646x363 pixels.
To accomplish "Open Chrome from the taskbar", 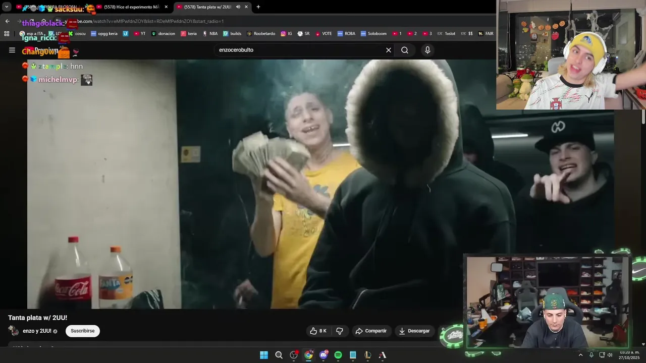I will [x=308, y=355].
